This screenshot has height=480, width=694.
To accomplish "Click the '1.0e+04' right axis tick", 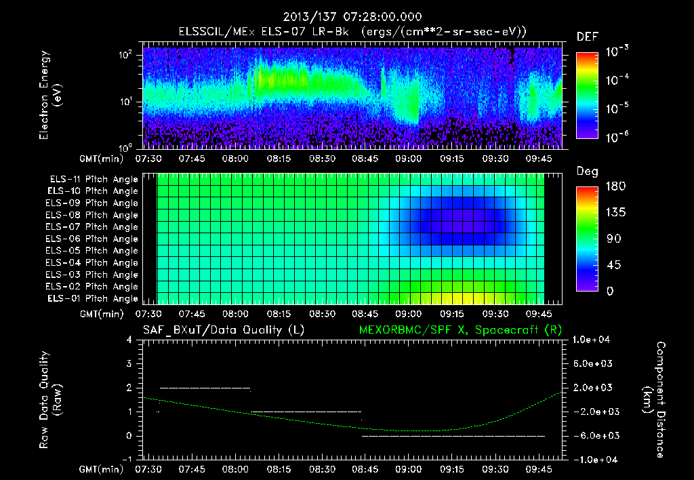I will [591, 340].
